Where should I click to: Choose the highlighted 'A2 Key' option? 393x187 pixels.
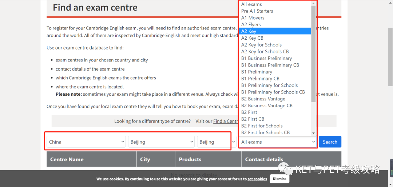pos(275,31)
